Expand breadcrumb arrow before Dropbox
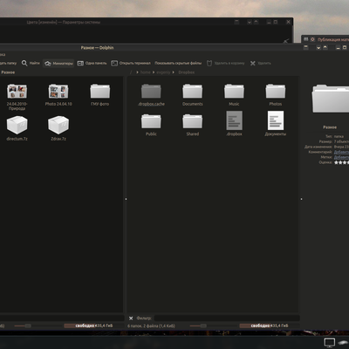The height and width of the screenshot is (349, 349). [x=174, y=72]
